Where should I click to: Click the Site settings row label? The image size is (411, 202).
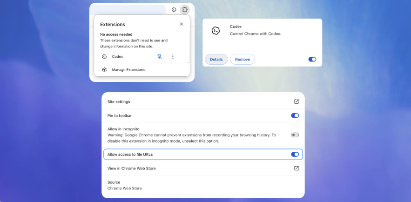pyautogui.click(x=119, y=101)
